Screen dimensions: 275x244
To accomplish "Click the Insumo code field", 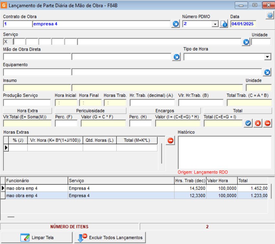I will (37, 88).
